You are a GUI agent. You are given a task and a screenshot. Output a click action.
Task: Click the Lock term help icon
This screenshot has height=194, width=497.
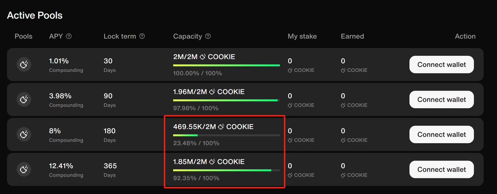[142, 36]
